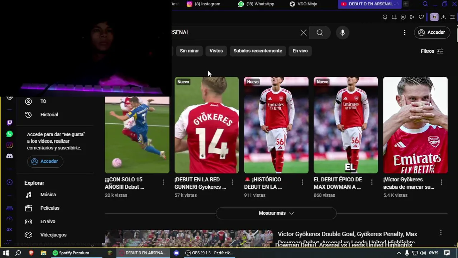Clear the YouTube search box with X

pos(304,33)
